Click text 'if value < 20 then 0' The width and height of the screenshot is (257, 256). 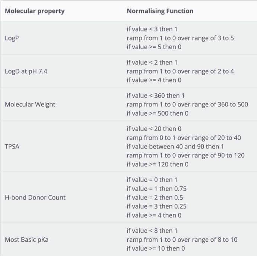pyautogui.click(x=154, y=129)
